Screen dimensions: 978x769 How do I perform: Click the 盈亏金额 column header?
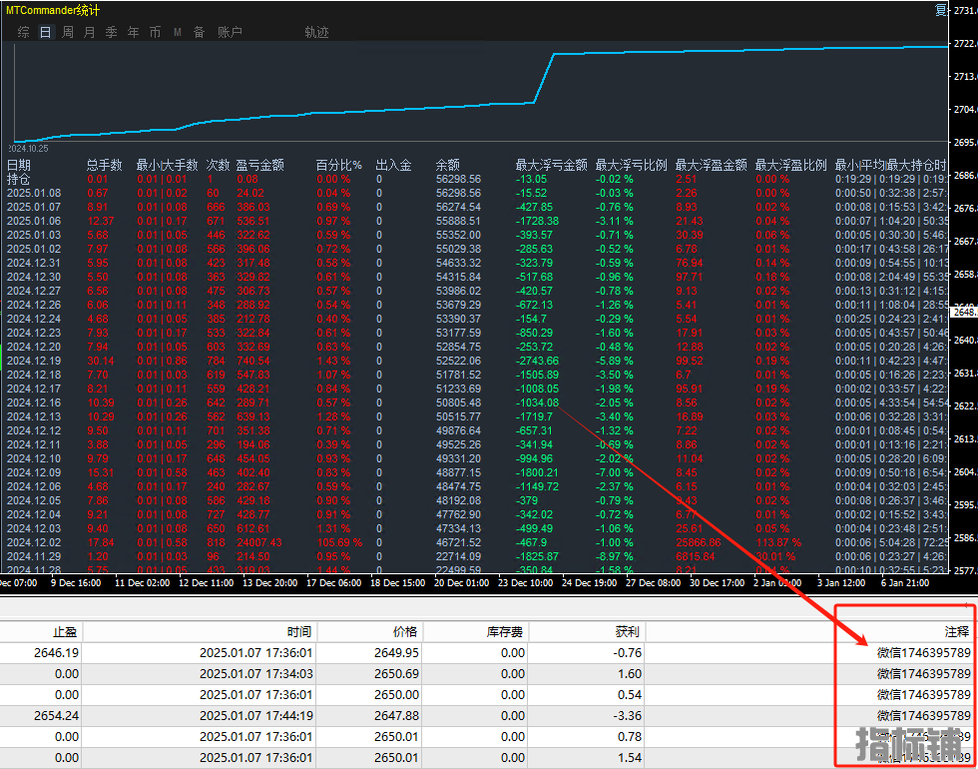[260, 166]
